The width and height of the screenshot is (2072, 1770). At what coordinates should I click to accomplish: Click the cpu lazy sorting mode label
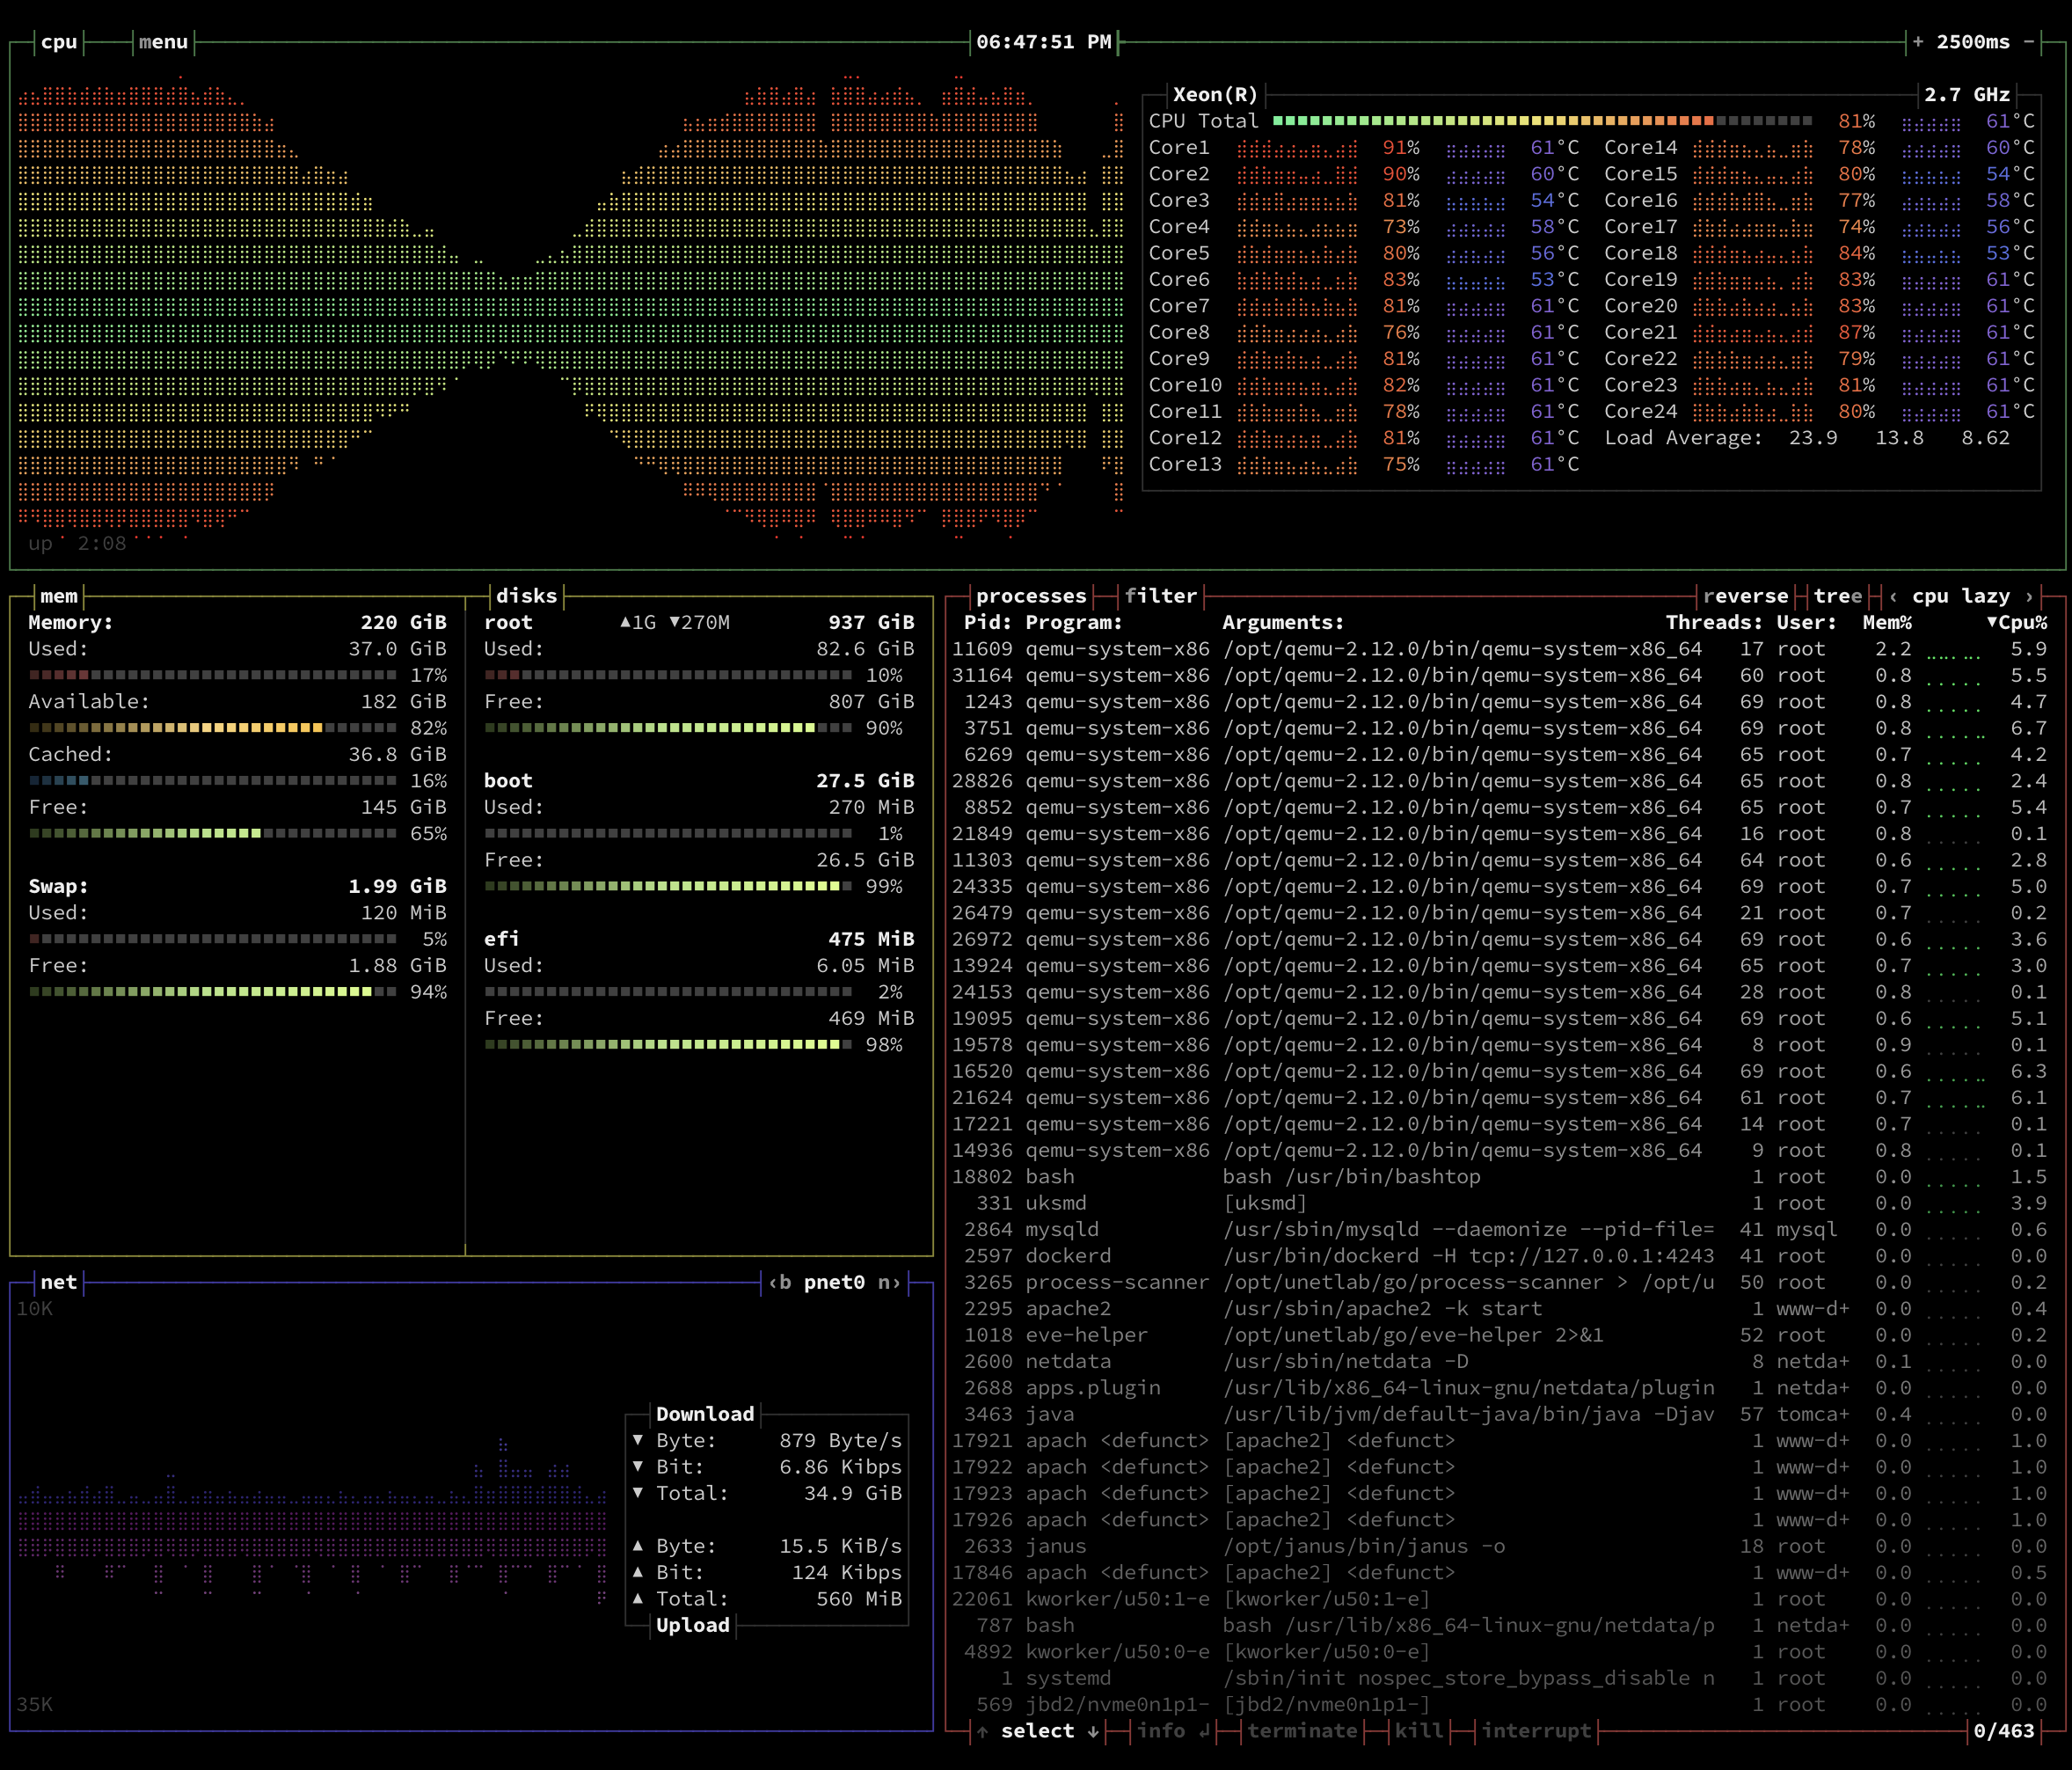pos(1960,596)
